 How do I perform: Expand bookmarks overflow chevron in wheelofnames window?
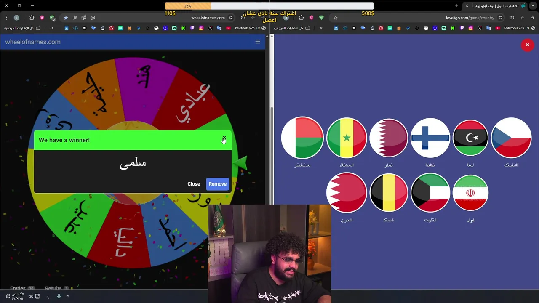pyautogui.click(x=51, y=28)
